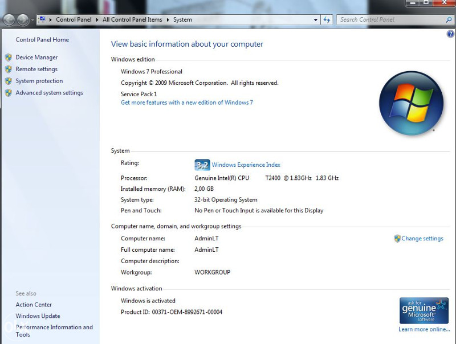Click Change settings for computer name
The width and height of the screenshot is (456, 344).
[422, 239]
